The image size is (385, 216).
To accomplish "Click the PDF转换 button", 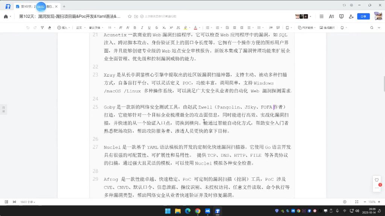I will 306,28.
